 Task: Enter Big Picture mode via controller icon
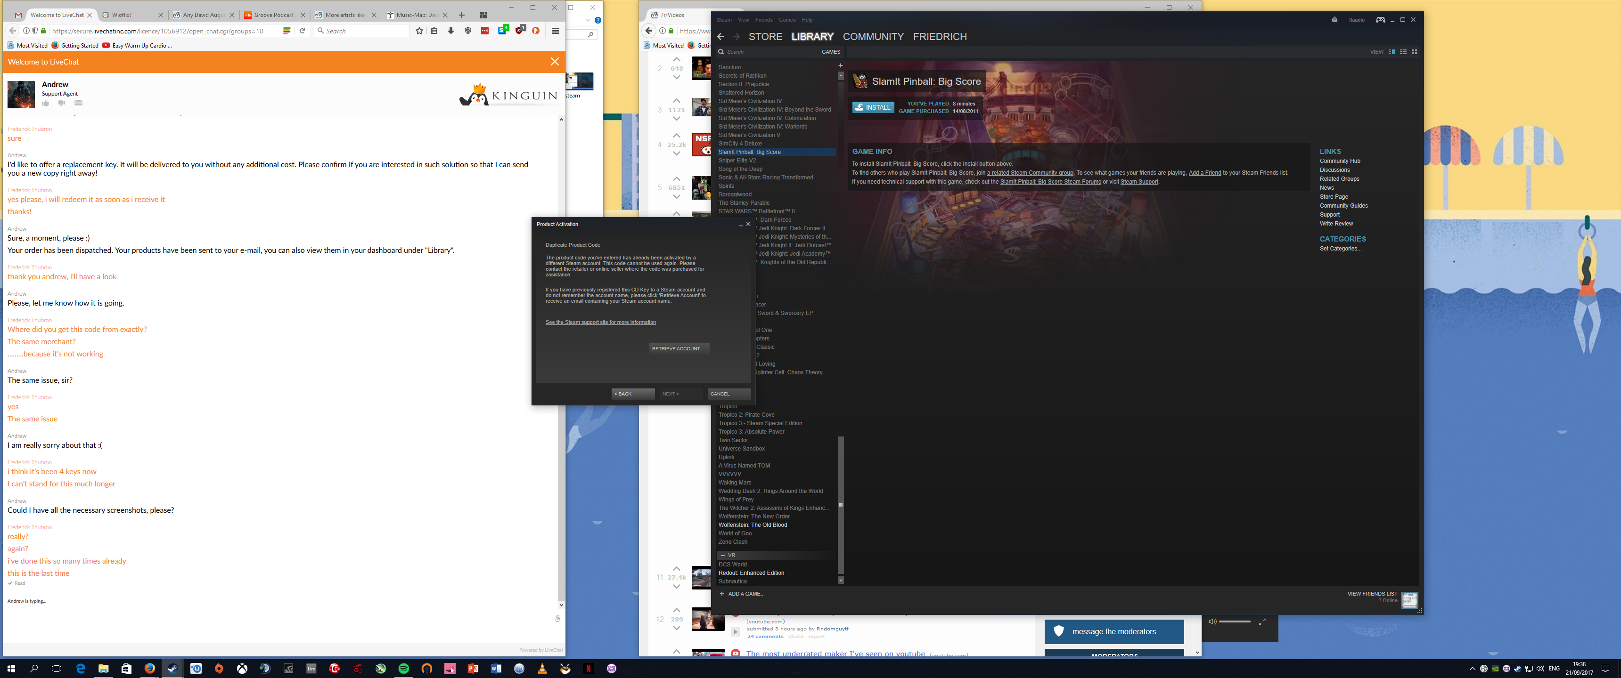(1380, 19)
